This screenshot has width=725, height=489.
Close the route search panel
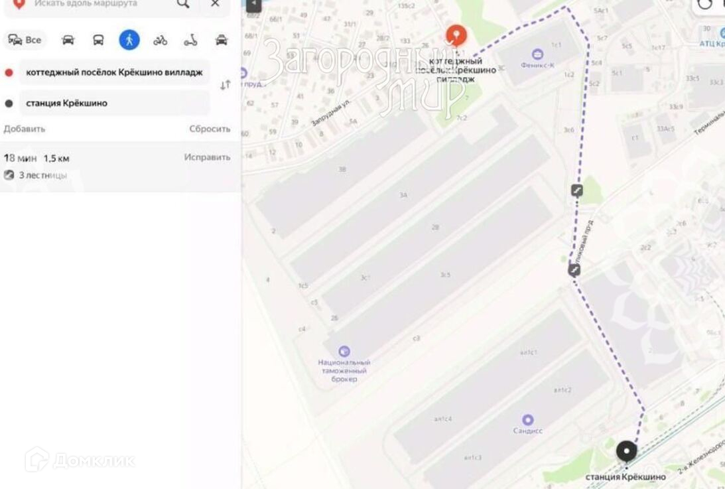[215, 4]
